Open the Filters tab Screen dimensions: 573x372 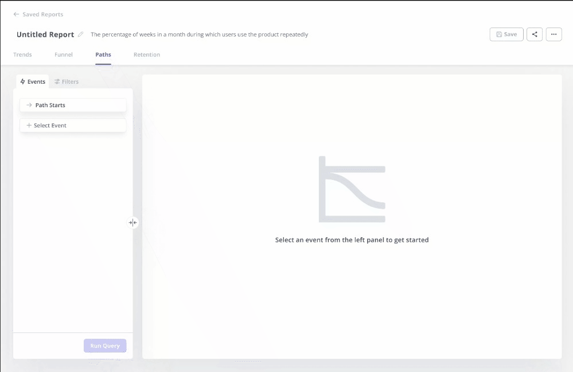point(66,81)
